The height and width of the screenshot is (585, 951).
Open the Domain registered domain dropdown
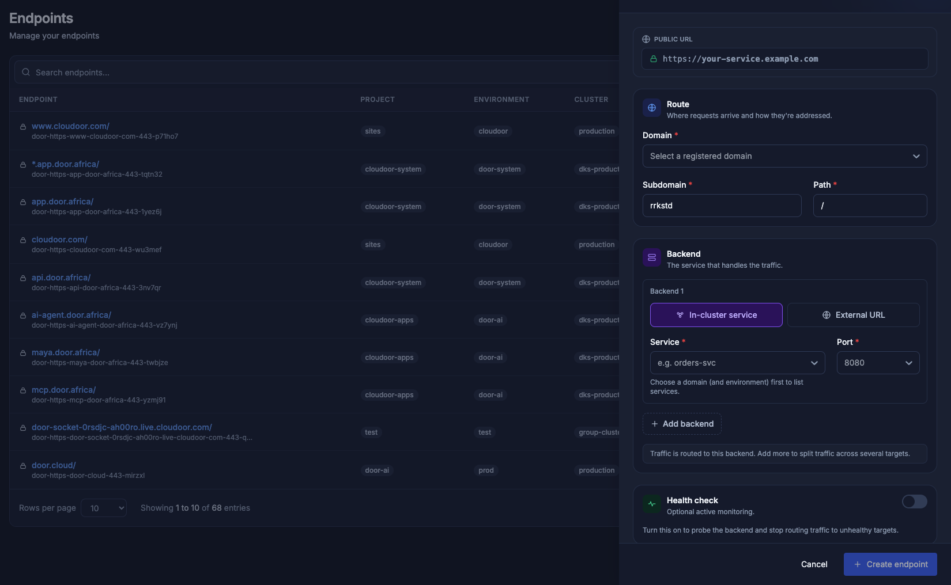tap(785, 156)
